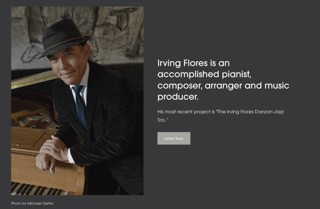
Task: Click the word 'producer.' in the heading
Action: (x=178, y=97)
